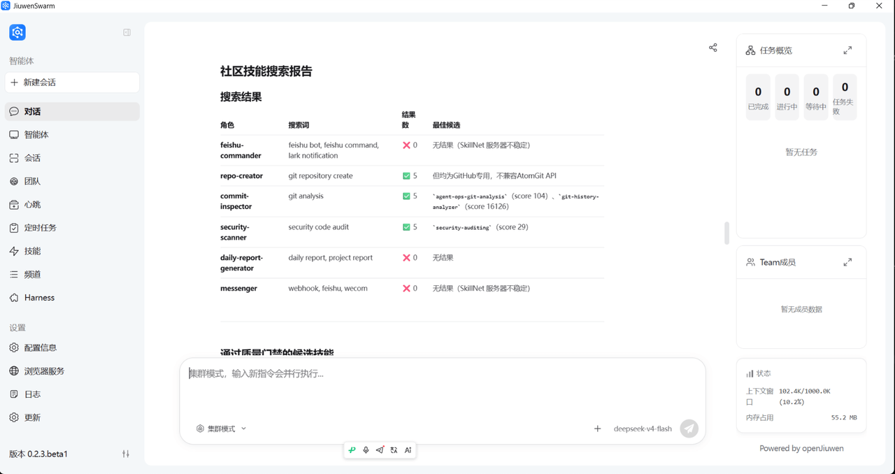Click the Powered by openJiuwen text

tap(801, 448)
